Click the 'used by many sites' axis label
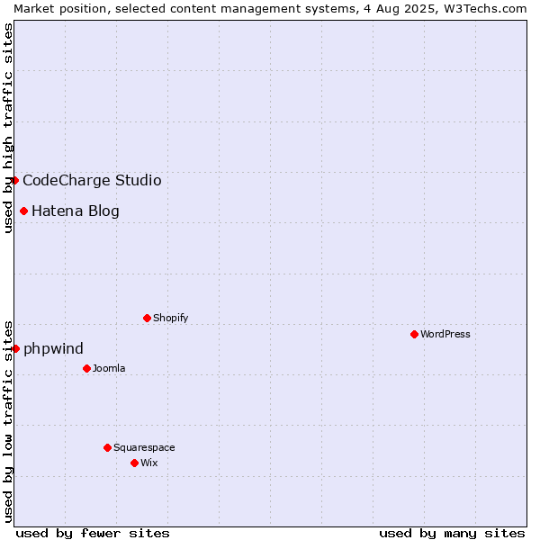This screenshot has width=540, height=540. click(452, 533)
